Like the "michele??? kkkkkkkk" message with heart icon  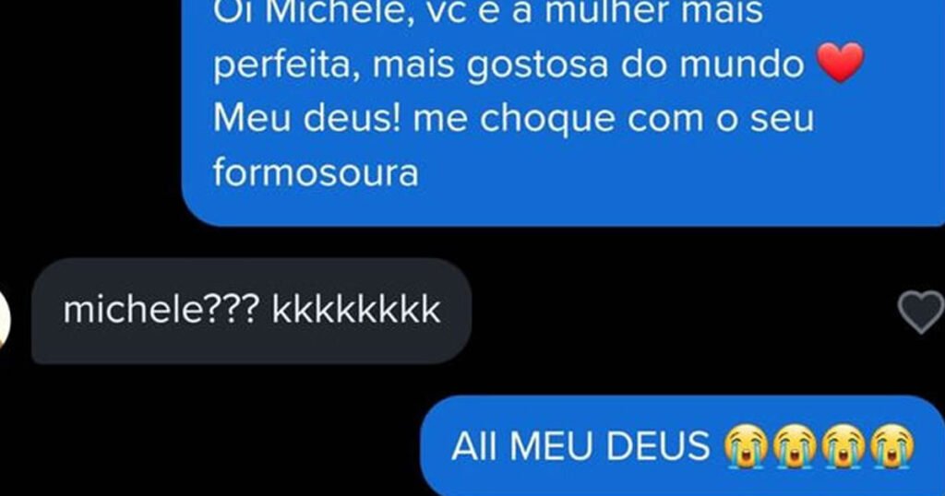pos(922,312)
